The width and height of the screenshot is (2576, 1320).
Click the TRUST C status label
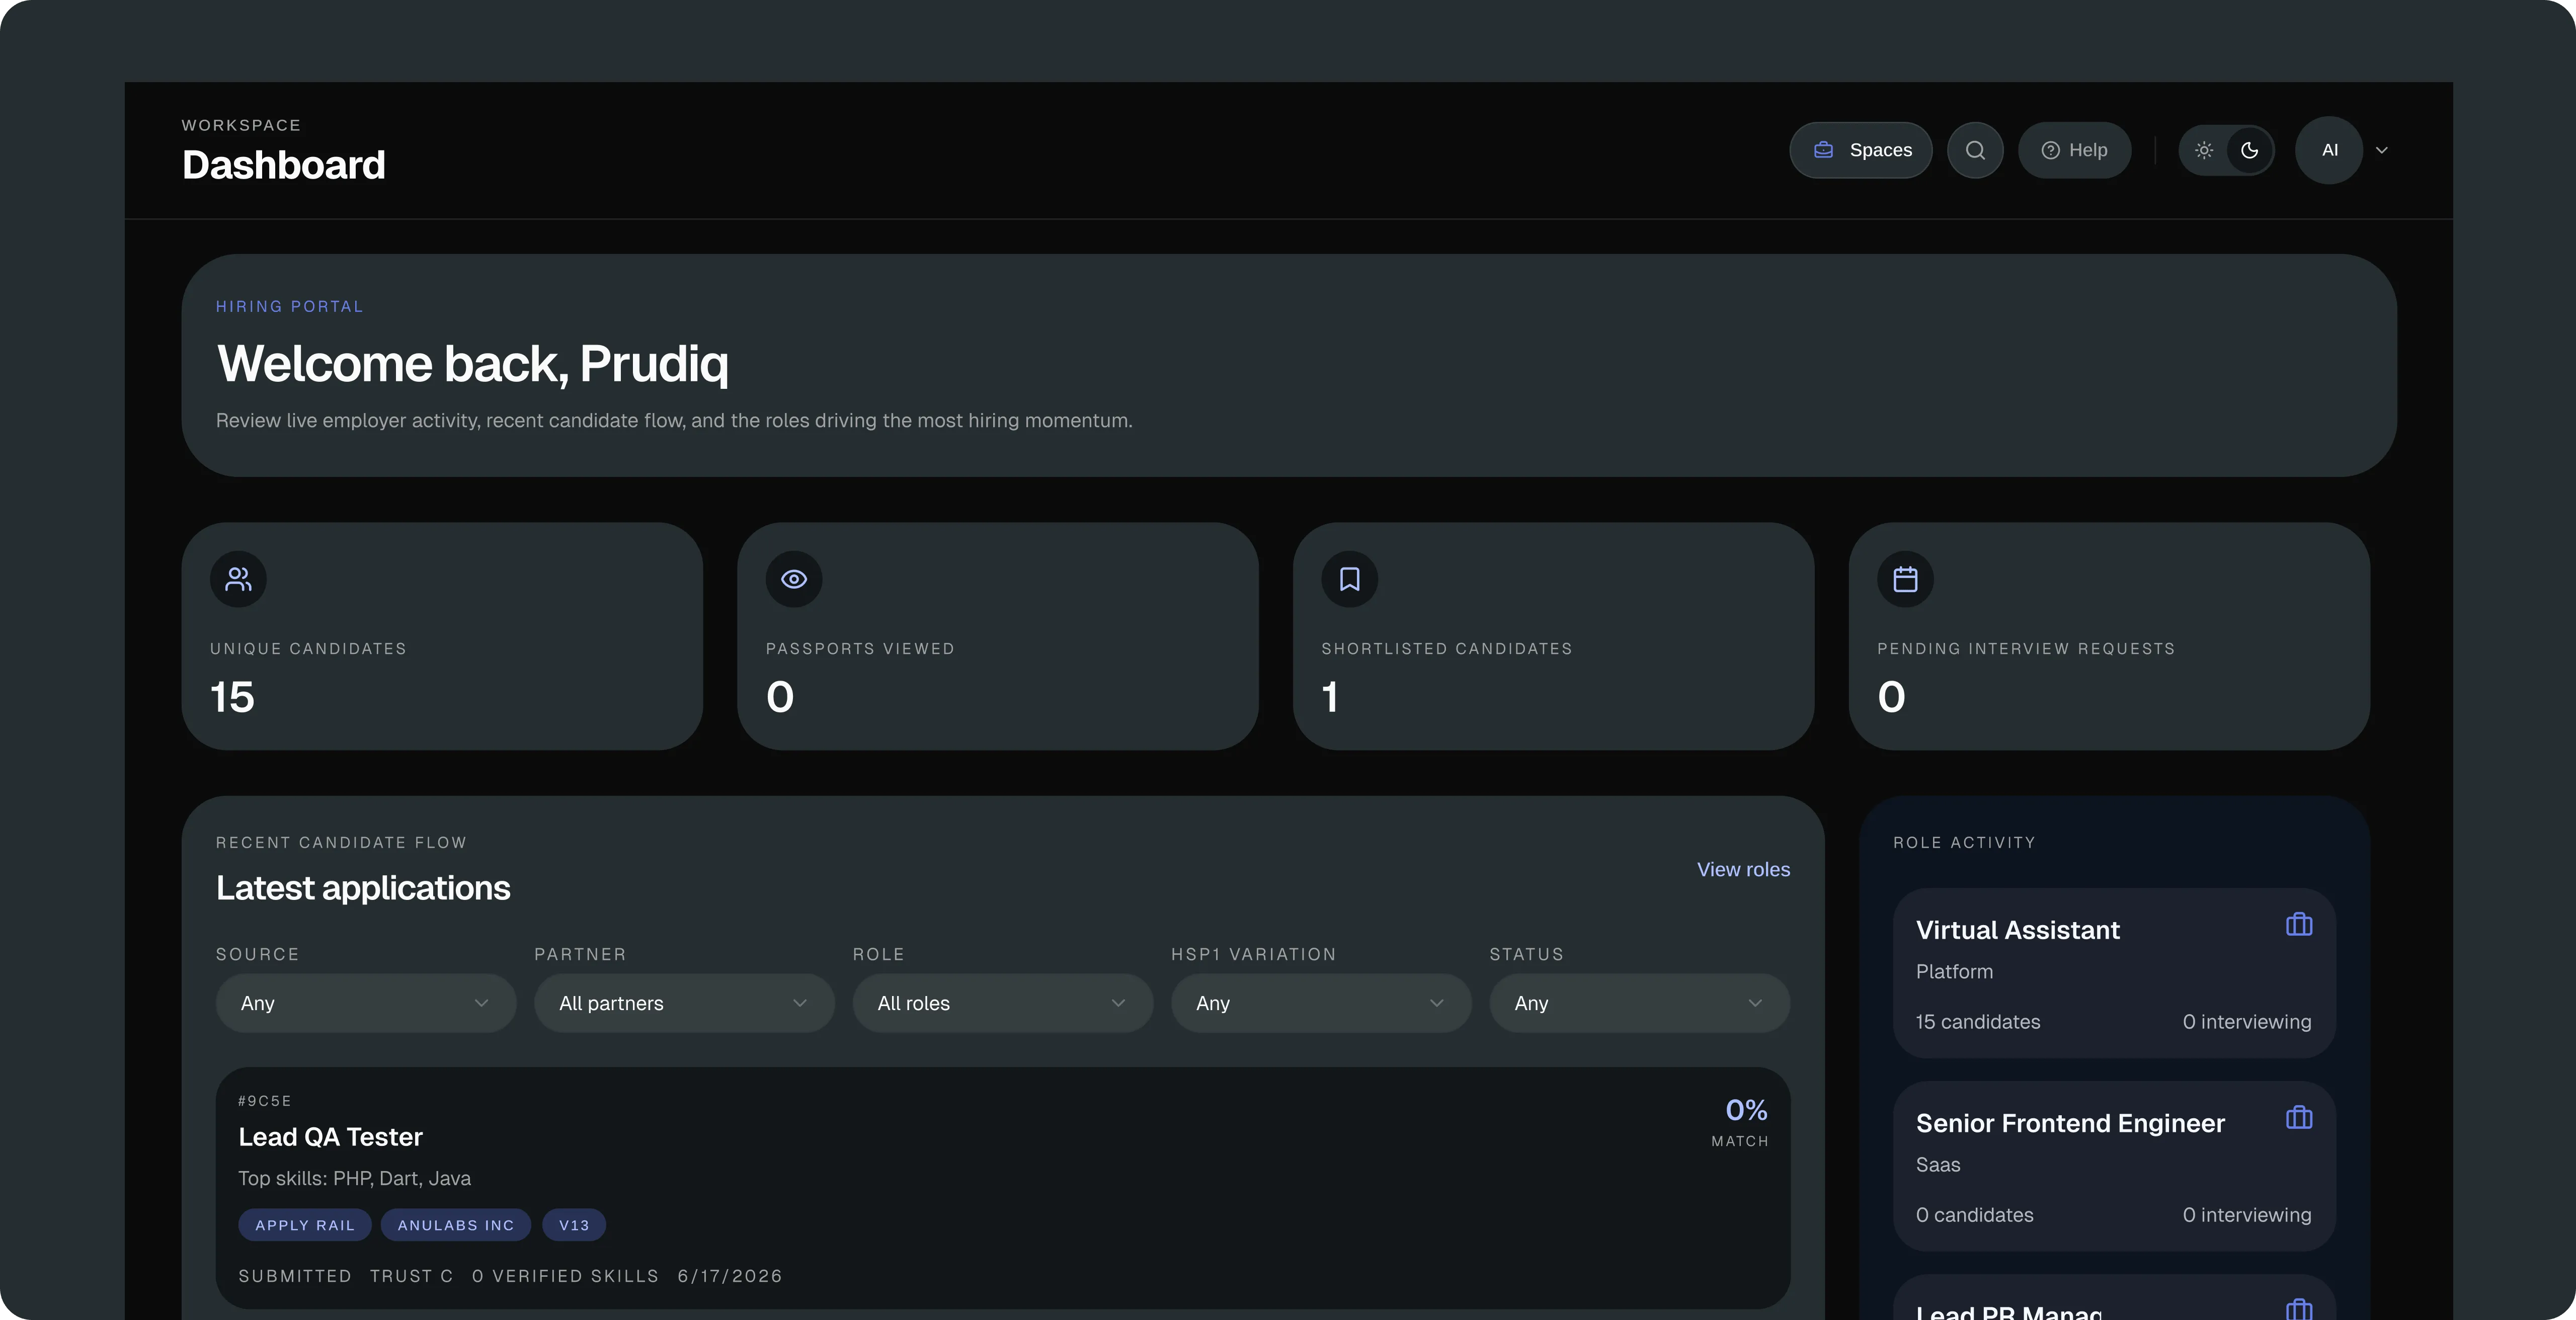tap(412, 1276)
